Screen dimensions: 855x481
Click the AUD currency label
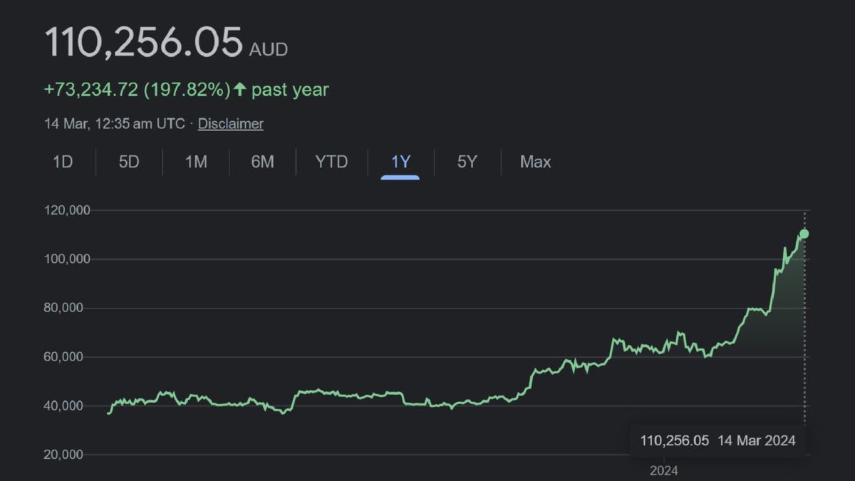tap(268, 50)
